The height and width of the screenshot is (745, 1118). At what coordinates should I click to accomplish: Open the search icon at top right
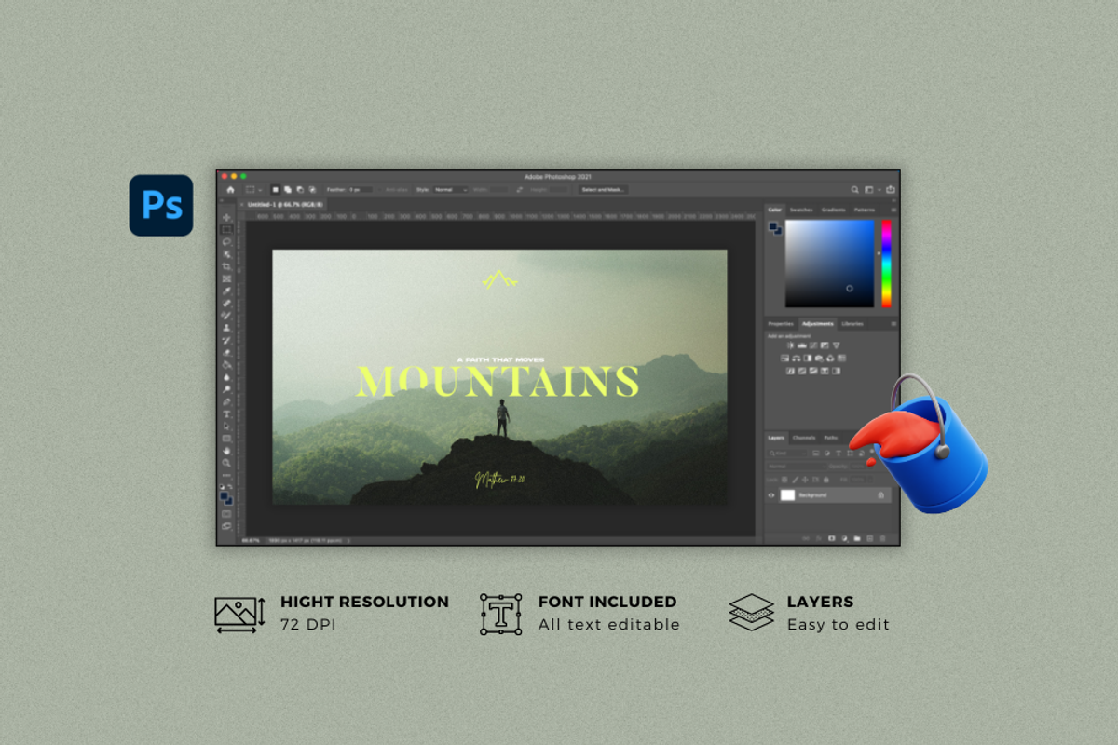pos(854,189)
